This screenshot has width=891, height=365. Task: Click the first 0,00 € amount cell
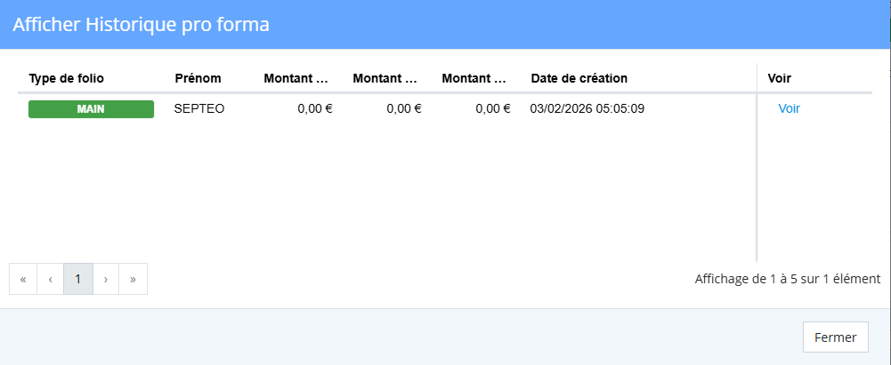click(x=314, y=109)
